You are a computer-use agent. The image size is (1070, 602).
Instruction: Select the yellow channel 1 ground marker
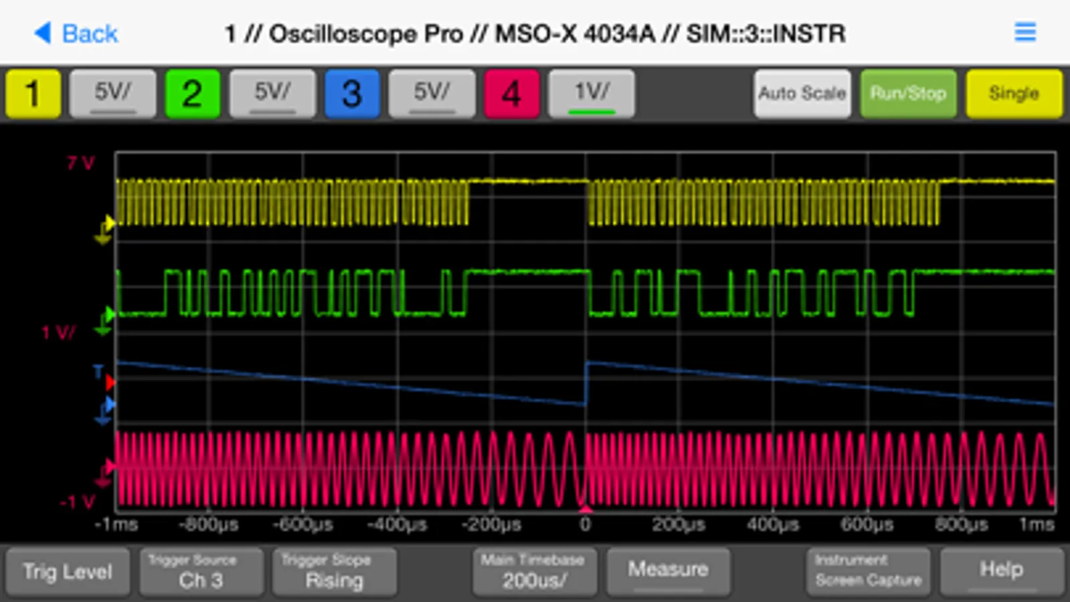[x=104, y=229]
